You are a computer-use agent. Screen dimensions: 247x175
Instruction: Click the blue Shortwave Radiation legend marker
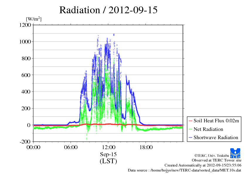click(190, 138)
